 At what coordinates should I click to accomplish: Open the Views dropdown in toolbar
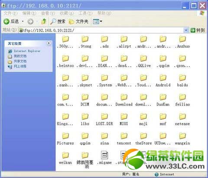(x=97, y=22)
